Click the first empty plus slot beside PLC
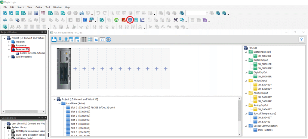 pos(75,68)
